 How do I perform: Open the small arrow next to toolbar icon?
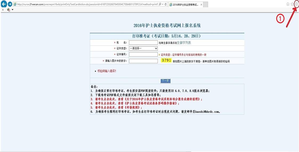(13, 10)
